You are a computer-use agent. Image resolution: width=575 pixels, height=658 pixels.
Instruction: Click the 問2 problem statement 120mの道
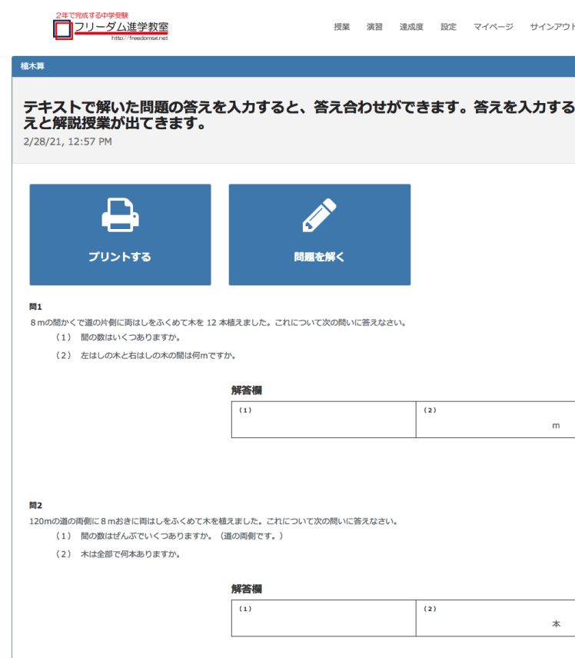pyautogui.click(x=214, y=521)
